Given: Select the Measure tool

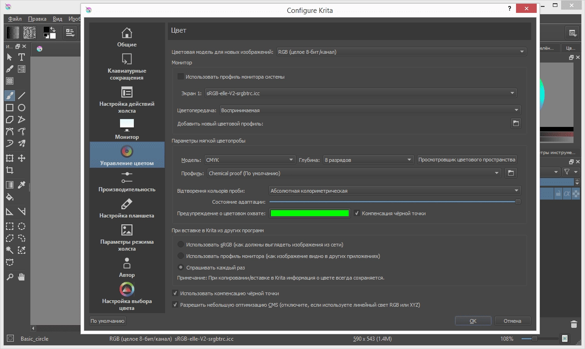Looking at the screenshot, I should (22, 212).
